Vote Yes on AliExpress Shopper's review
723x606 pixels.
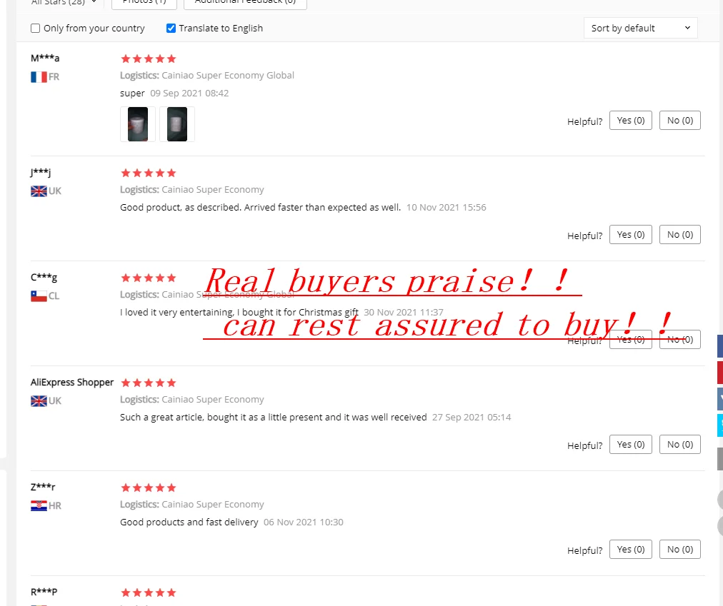631,445
